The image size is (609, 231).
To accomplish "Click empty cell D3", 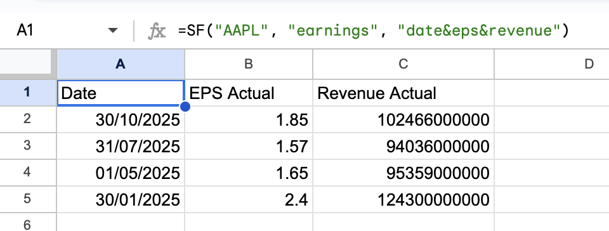I will (551, 146).
